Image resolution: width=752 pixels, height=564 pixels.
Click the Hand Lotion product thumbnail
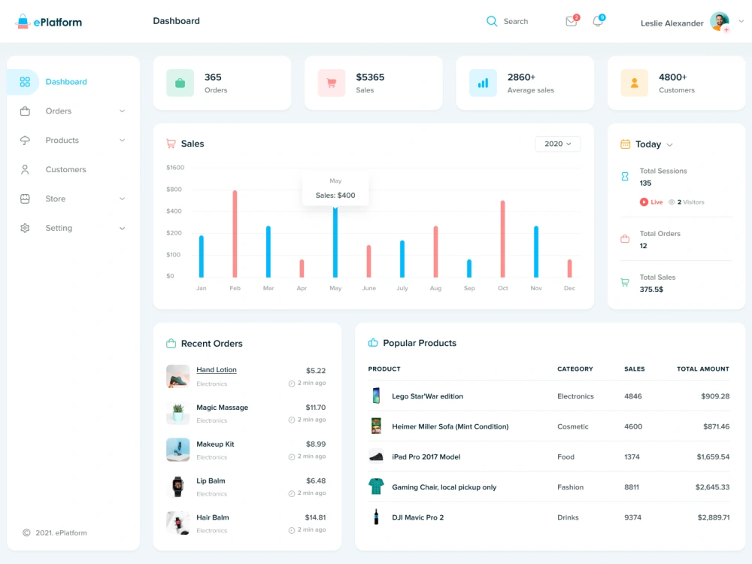(x=178, y=377)
